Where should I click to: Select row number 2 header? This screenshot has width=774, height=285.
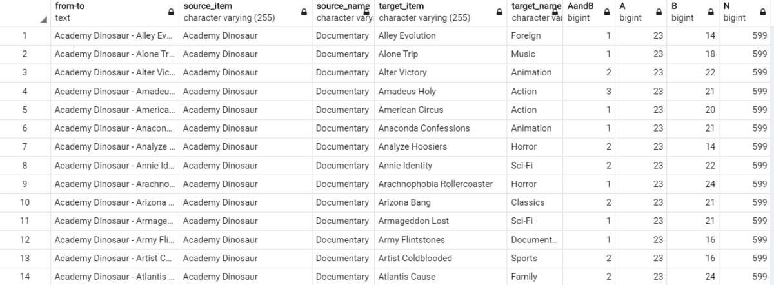pos(25,54)
